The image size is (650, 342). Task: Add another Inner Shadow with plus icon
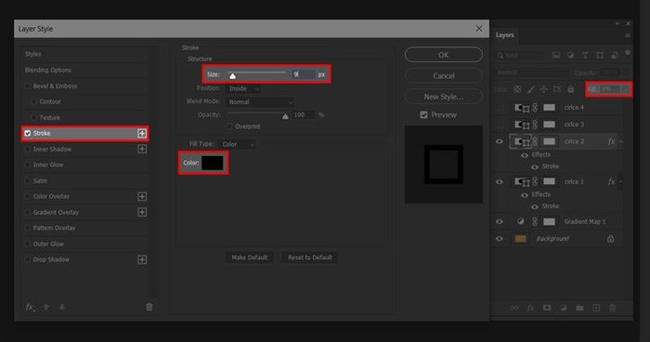142,149
